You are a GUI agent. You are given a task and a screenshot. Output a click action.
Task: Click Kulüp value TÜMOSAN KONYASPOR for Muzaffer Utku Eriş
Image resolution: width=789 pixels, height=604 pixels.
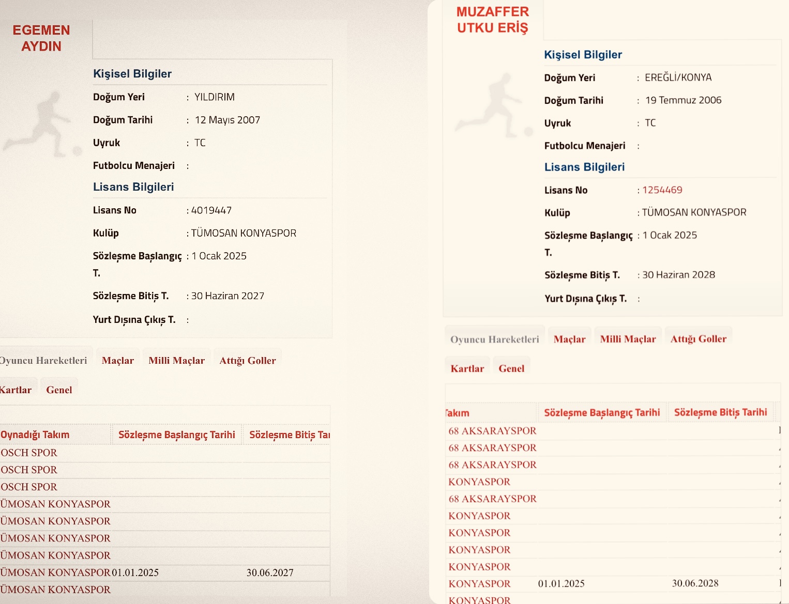(694, 212)
